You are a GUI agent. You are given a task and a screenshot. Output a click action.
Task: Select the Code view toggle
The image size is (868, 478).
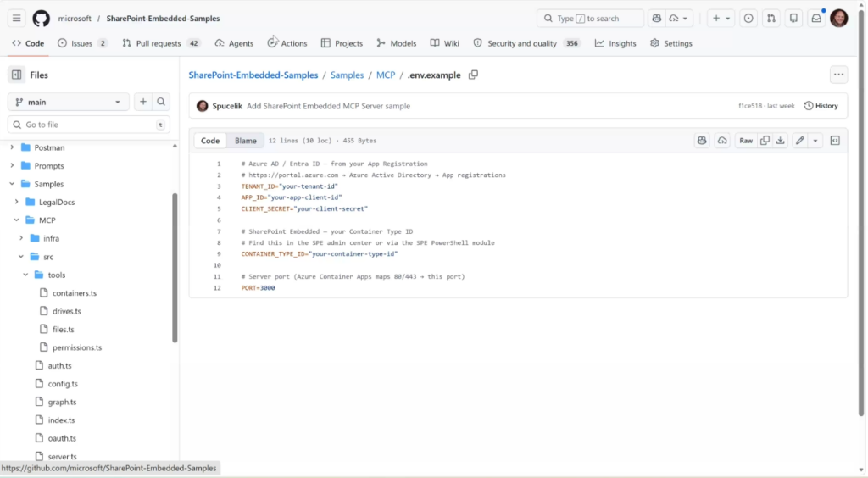click(210, 141)
